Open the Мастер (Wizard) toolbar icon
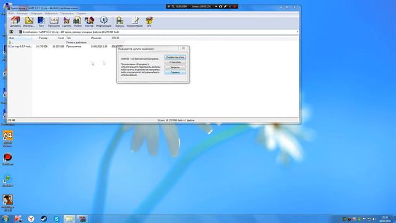This screenshot has width=396, height=223. tap(89, 22)
